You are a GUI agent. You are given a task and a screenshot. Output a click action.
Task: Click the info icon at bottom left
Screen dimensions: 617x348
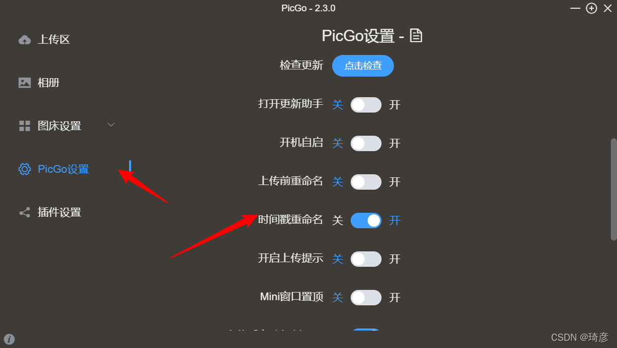(x=9, y=339)
